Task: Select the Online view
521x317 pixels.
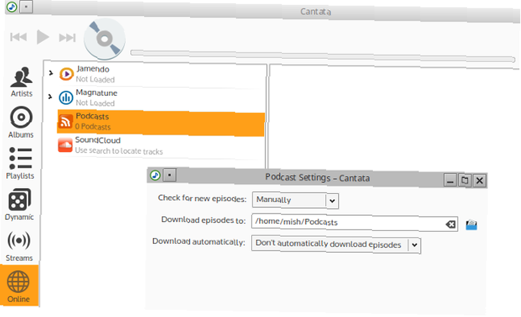Action: coord(19,286)
